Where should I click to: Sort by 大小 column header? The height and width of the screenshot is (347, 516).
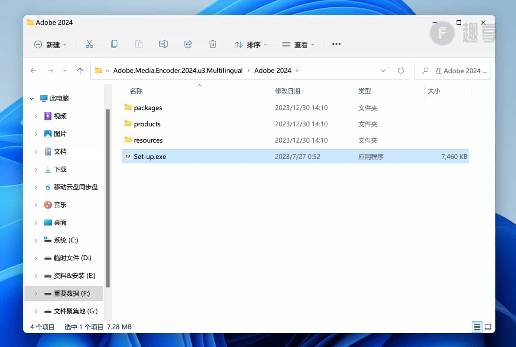[x=434, y=91]
